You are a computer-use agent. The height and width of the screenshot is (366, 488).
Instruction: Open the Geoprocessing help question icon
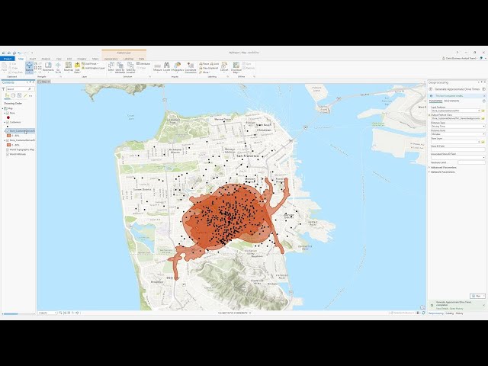483,101
